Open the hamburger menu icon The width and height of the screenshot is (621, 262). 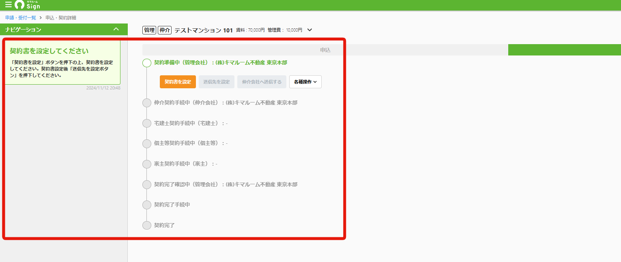coord(8,5)
